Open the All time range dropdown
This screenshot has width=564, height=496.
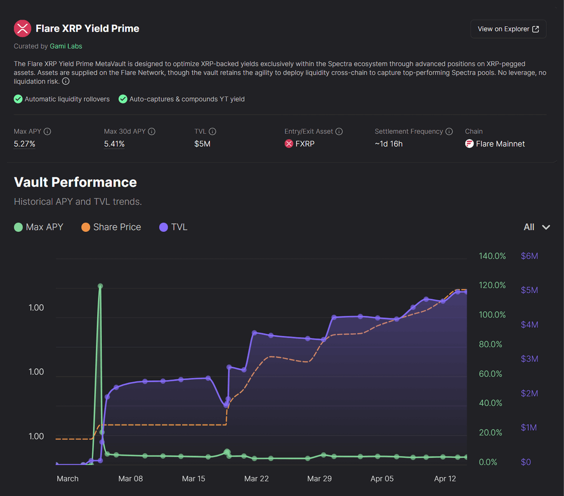[x=537, y=227]
